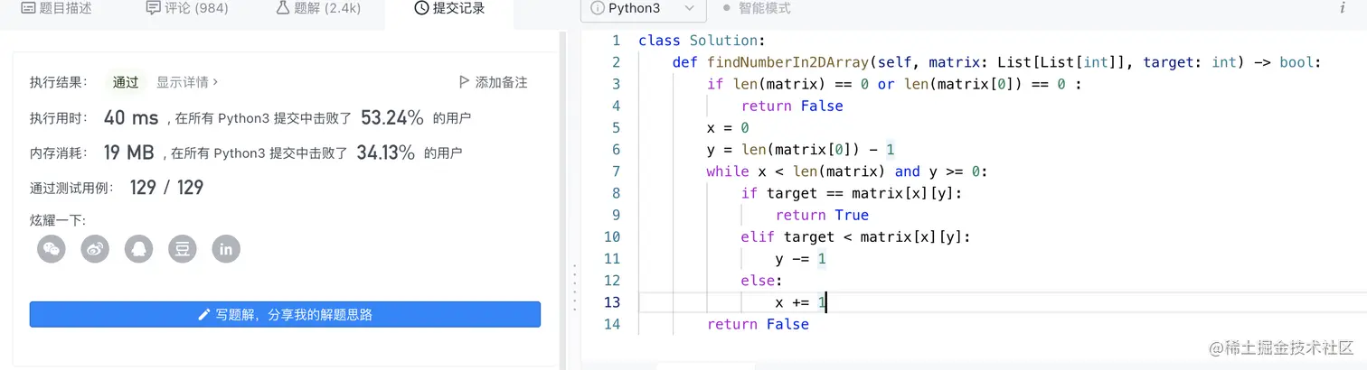Click the '40 ms' runtime value
Screen dimensions: 1367x370
tap(131, 118)
